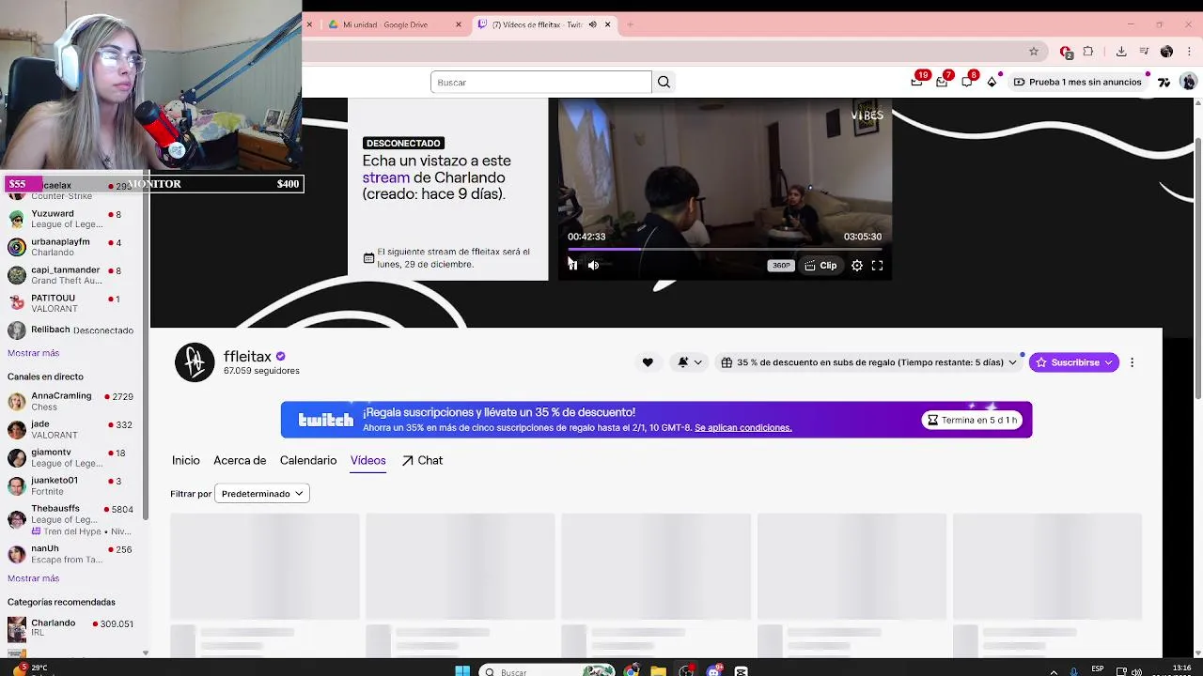Screen dimensions: 1203x676
Task: Pause the video player
Action: click(x=572, y=266)
